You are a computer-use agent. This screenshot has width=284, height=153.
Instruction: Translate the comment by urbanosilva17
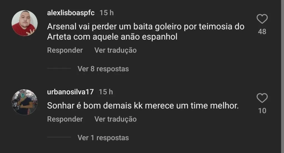[115, 119]
